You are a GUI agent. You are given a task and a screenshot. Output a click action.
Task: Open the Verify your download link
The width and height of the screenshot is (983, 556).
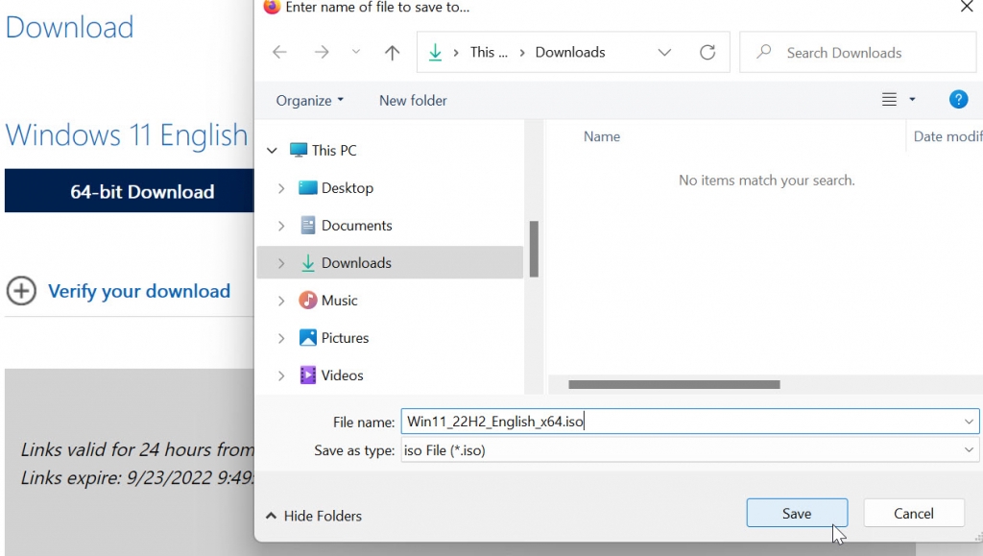pos(139,291)
